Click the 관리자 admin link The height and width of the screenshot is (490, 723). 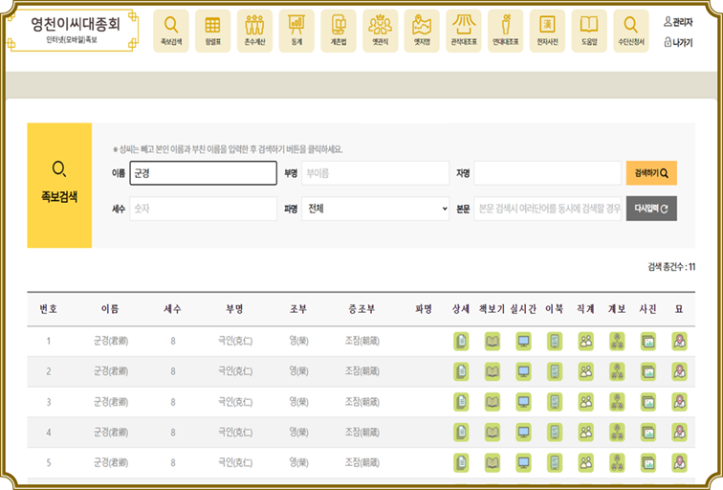(678, 22)
